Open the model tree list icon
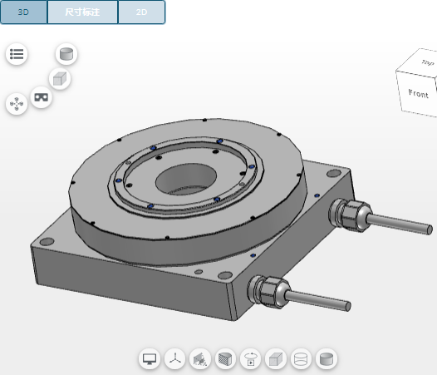This screenshot has width=437, height=375. tap(17, 54)
